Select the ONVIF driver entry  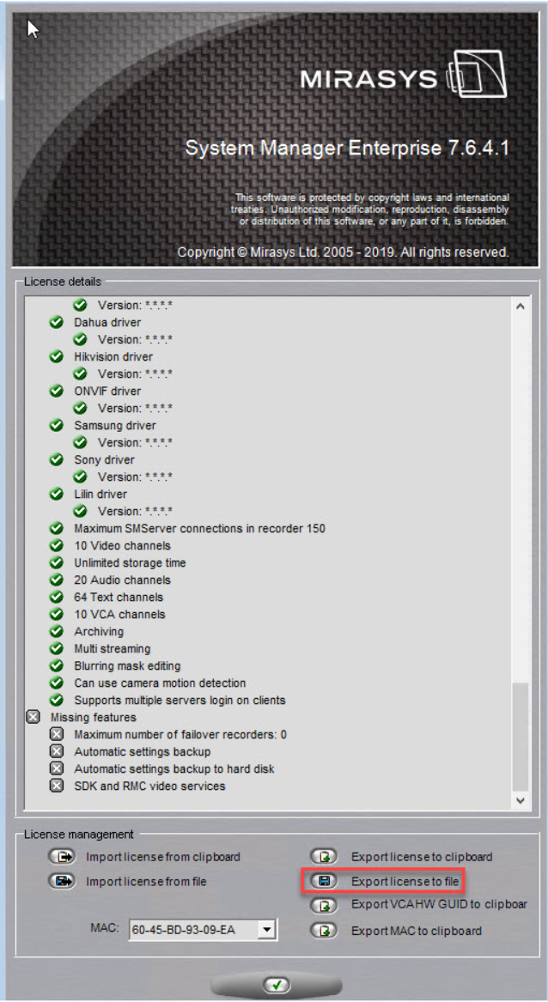coord(107,391)
